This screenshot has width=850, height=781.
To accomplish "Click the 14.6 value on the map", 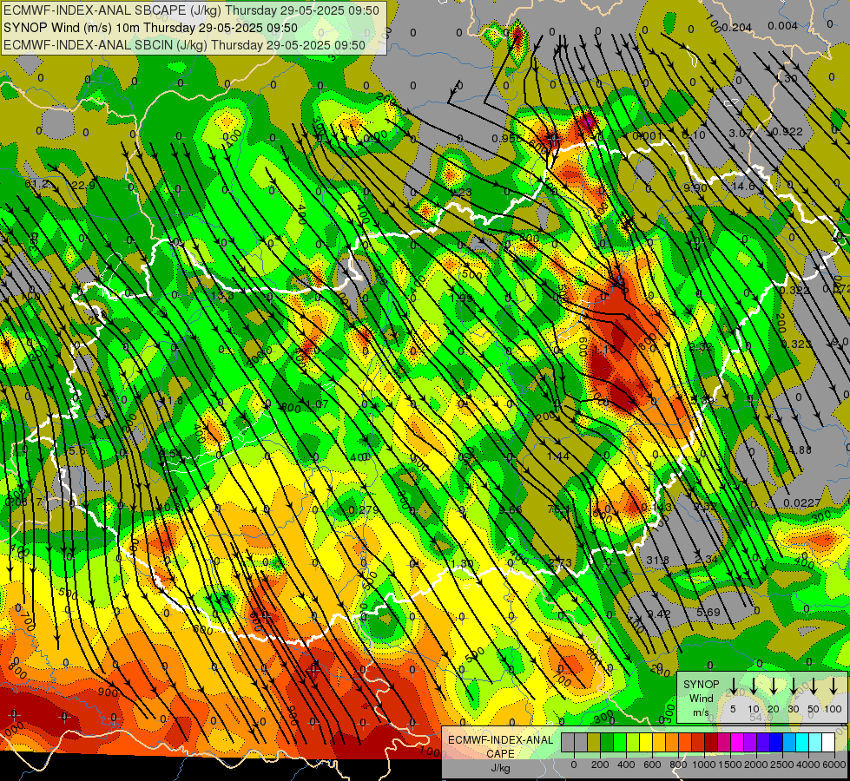I will coord(742,186).
